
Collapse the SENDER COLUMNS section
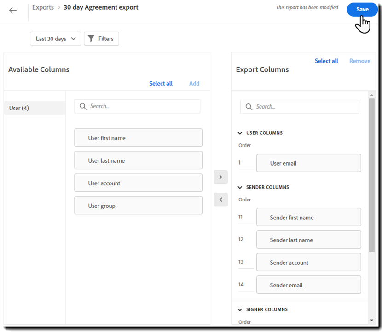coord(240,187)
